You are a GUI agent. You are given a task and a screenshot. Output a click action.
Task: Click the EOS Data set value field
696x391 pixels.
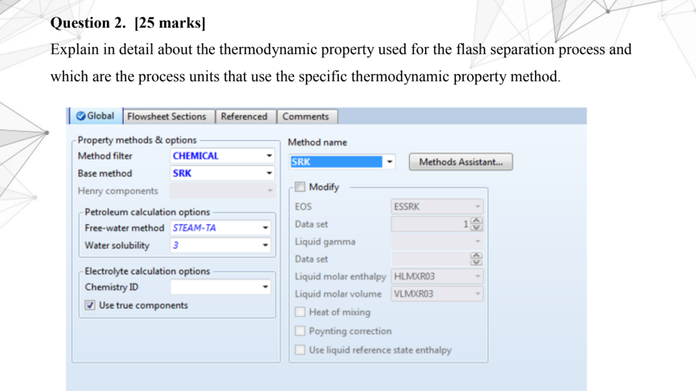(x=431, y=224)
